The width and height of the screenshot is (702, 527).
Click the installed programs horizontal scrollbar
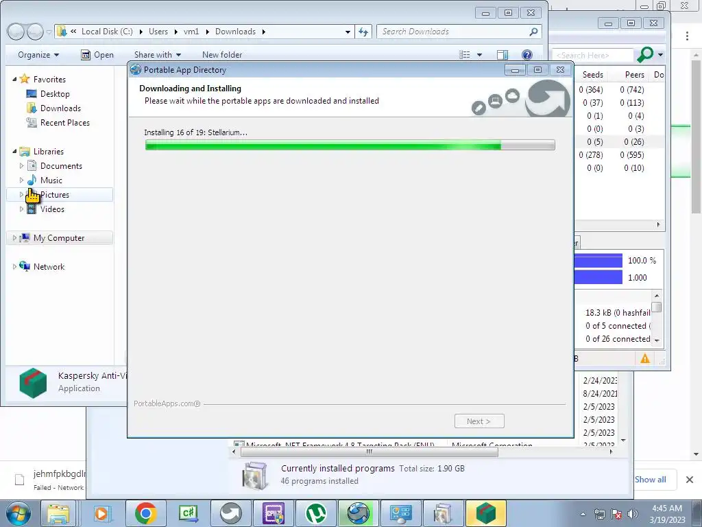point(370,452)
